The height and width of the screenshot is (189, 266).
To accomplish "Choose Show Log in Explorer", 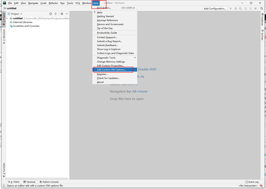I will click(x=115, y=49).
